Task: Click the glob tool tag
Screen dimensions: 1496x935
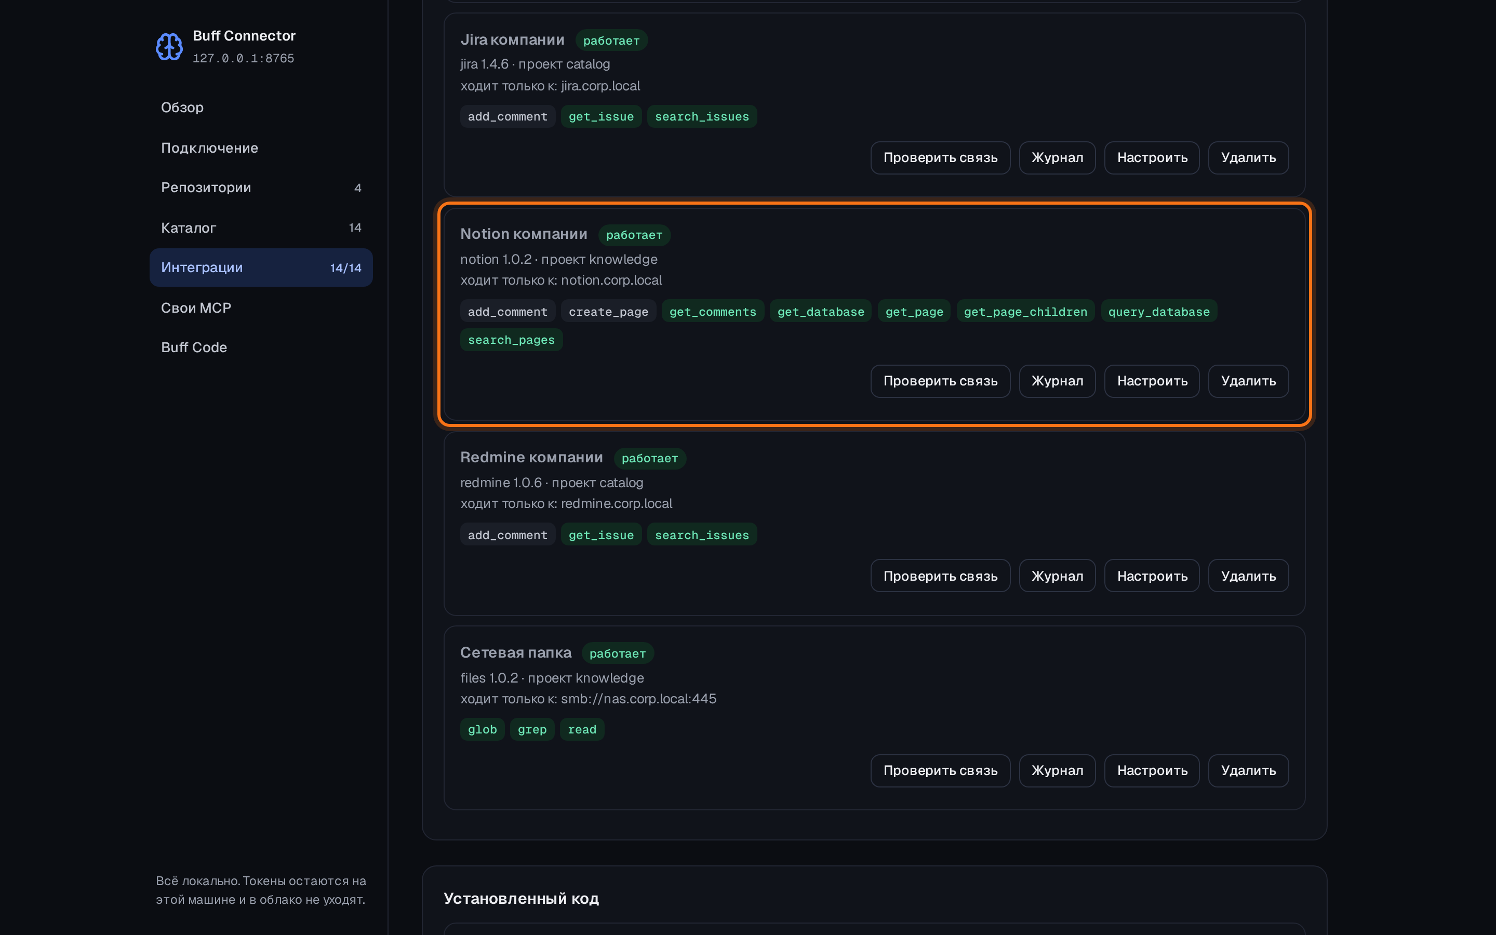Action: (x=482, y=730)
